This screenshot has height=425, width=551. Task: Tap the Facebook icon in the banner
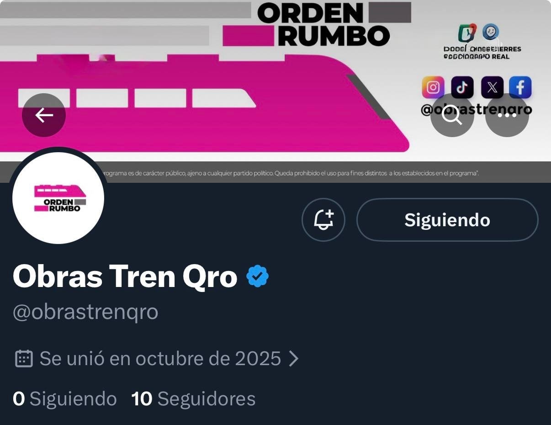pos(520,87)
